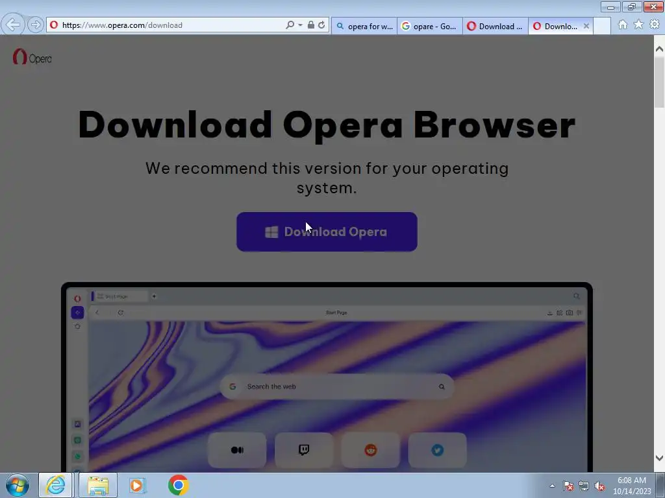Launch Google Chrome from the taskbar
Image resolution: width=665 pixels, height=498 pixels.
point(178,485)
